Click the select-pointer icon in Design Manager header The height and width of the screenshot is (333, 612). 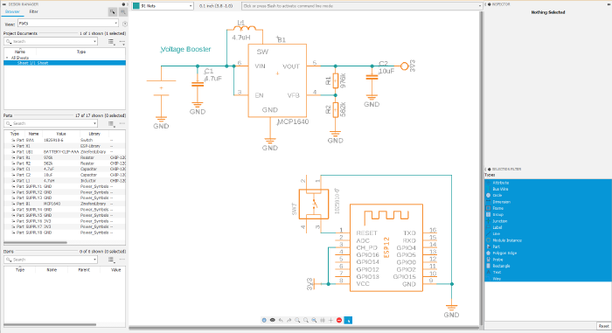point(113,12)
